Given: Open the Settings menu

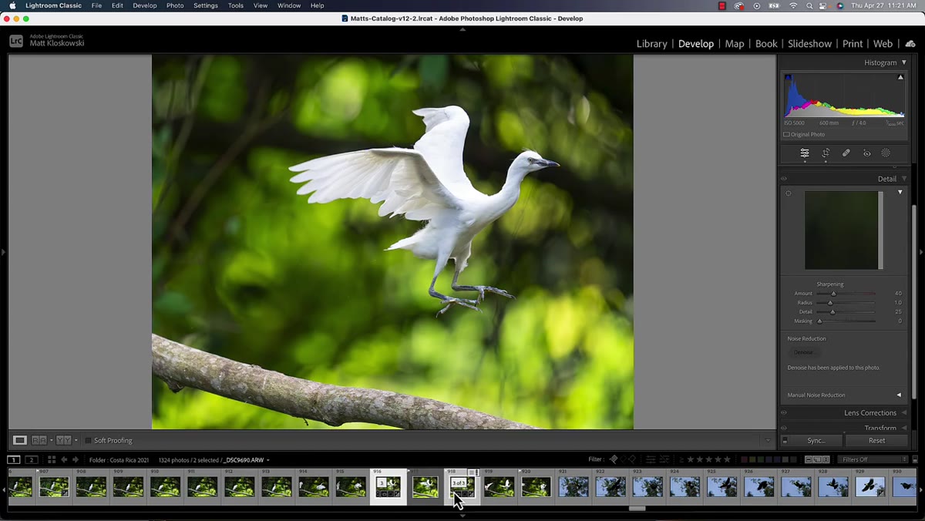Looking at the screenshot, I should 205,5.
